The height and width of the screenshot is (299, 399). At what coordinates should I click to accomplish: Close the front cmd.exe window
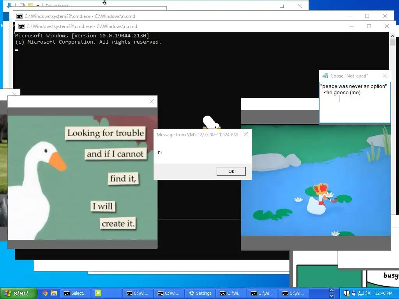click(387, 26)
